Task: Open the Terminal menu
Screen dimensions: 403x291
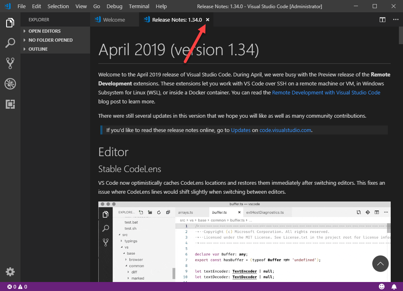Action: (139, 6)
